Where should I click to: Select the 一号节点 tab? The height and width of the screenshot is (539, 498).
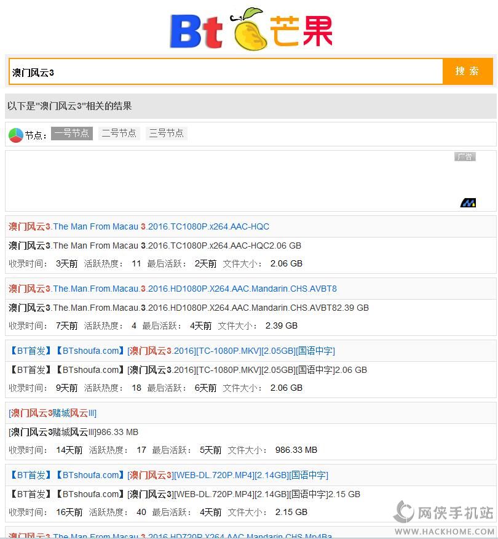pyautogui.click(x=72, y=133)
